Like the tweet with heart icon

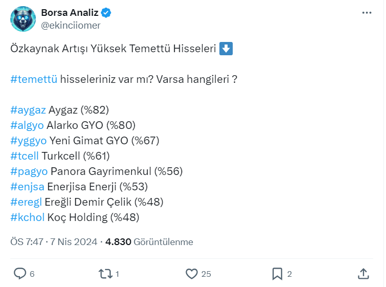coord(192,274)
